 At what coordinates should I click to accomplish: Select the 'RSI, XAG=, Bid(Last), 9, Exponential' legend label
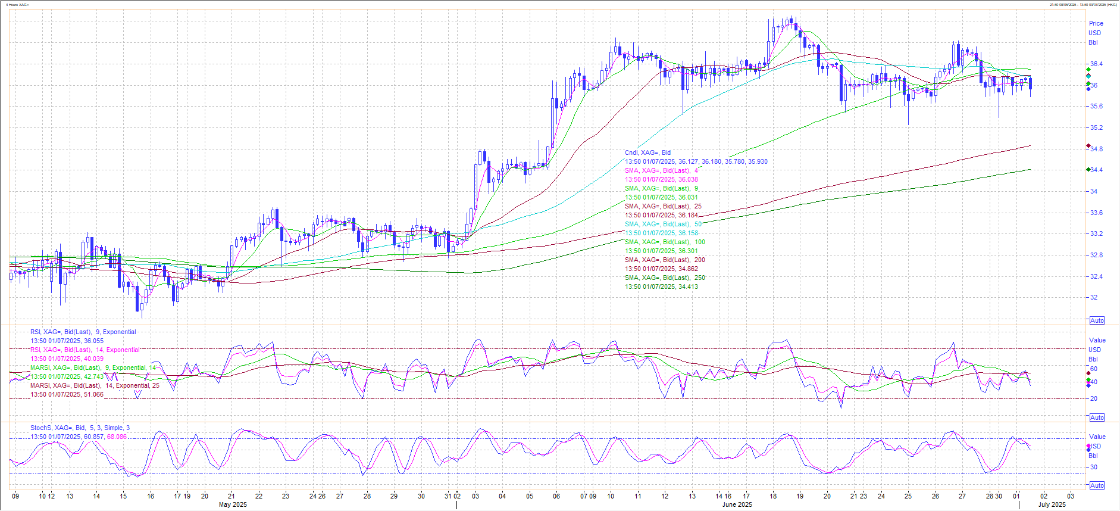coord(83,332)
